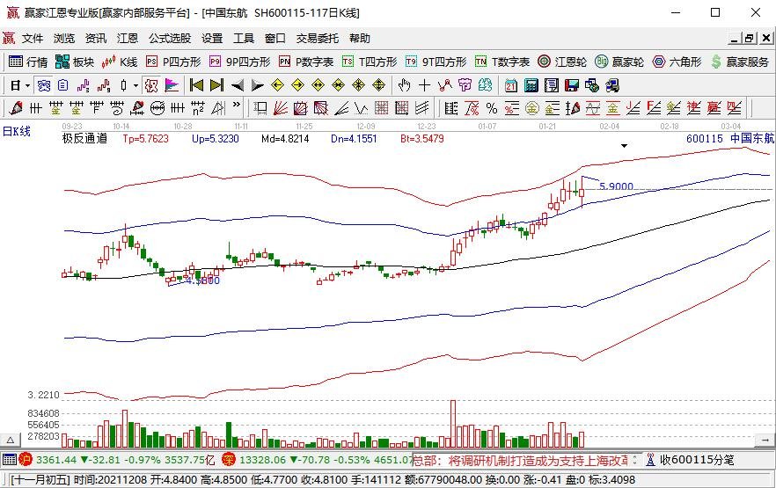Image resolution: width=776 pixels, height=488 pixels.
Task: Open the 六角形 hexagon tool
Action: (x=677, y=62)
